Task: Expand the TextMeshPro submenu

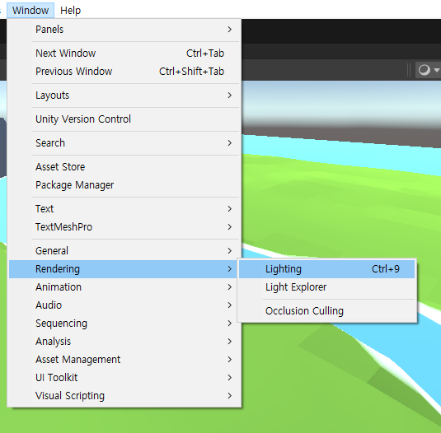Action: click(124, 227)
